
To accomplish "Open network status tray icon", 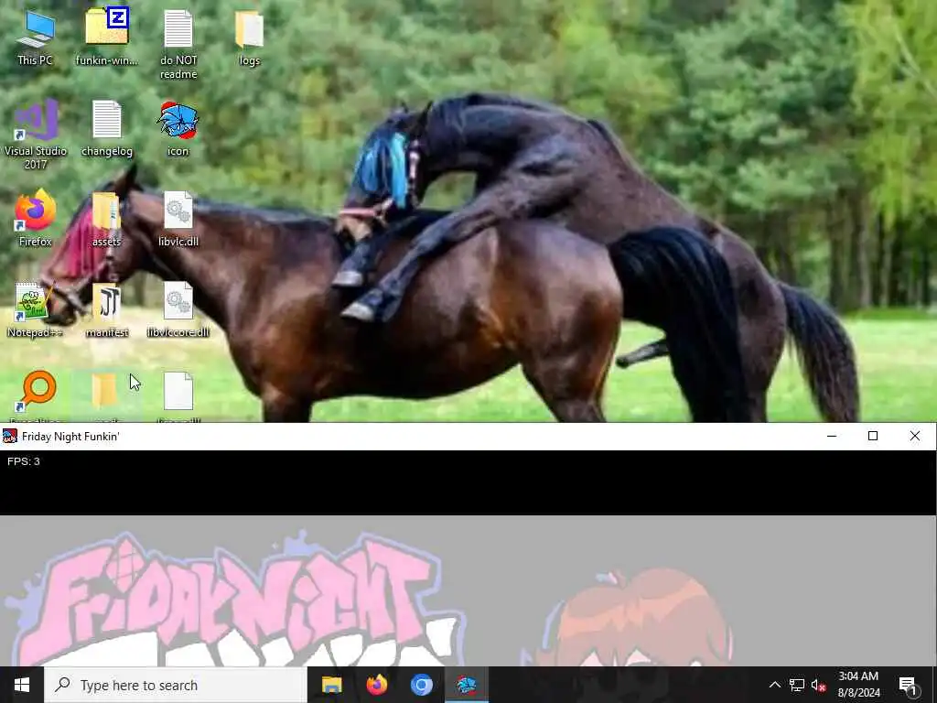I will point(797,685).
